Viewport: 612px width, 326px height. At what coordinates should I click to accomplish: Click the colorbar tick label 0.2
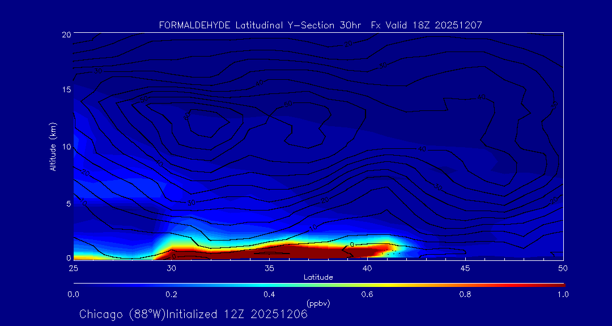(x=171, y=294)
